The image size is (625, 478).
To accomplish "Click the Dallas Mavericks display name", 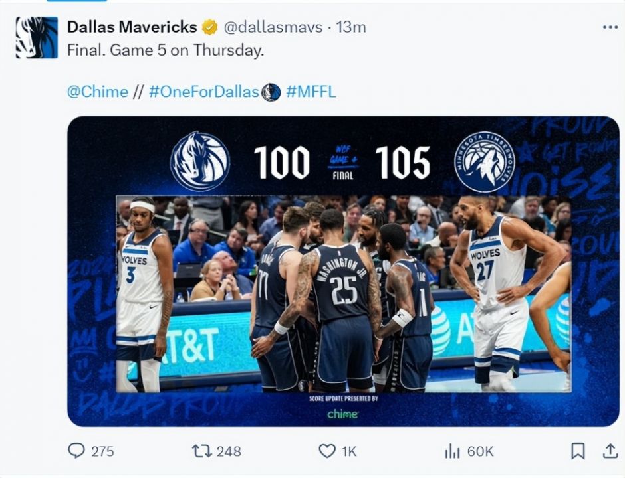I will [x=132, y=27].
